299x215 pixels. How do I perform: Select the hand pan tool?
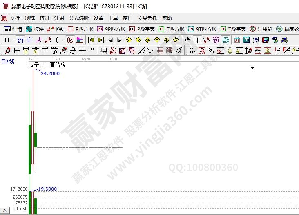click(187, 40)
